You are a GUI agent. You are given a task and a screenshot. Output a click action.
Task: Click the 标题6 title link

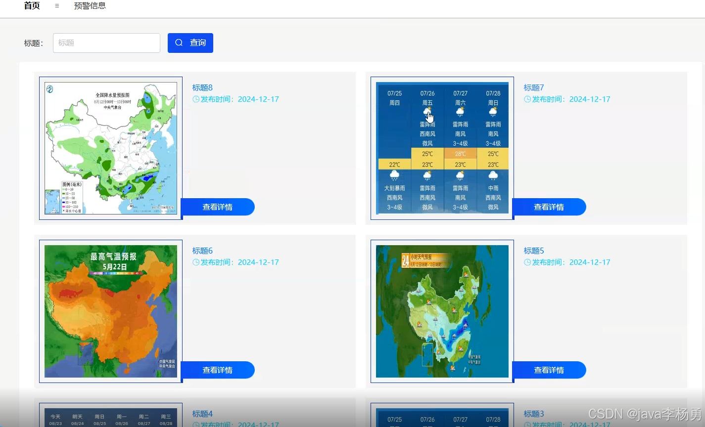tap(202, 251)
